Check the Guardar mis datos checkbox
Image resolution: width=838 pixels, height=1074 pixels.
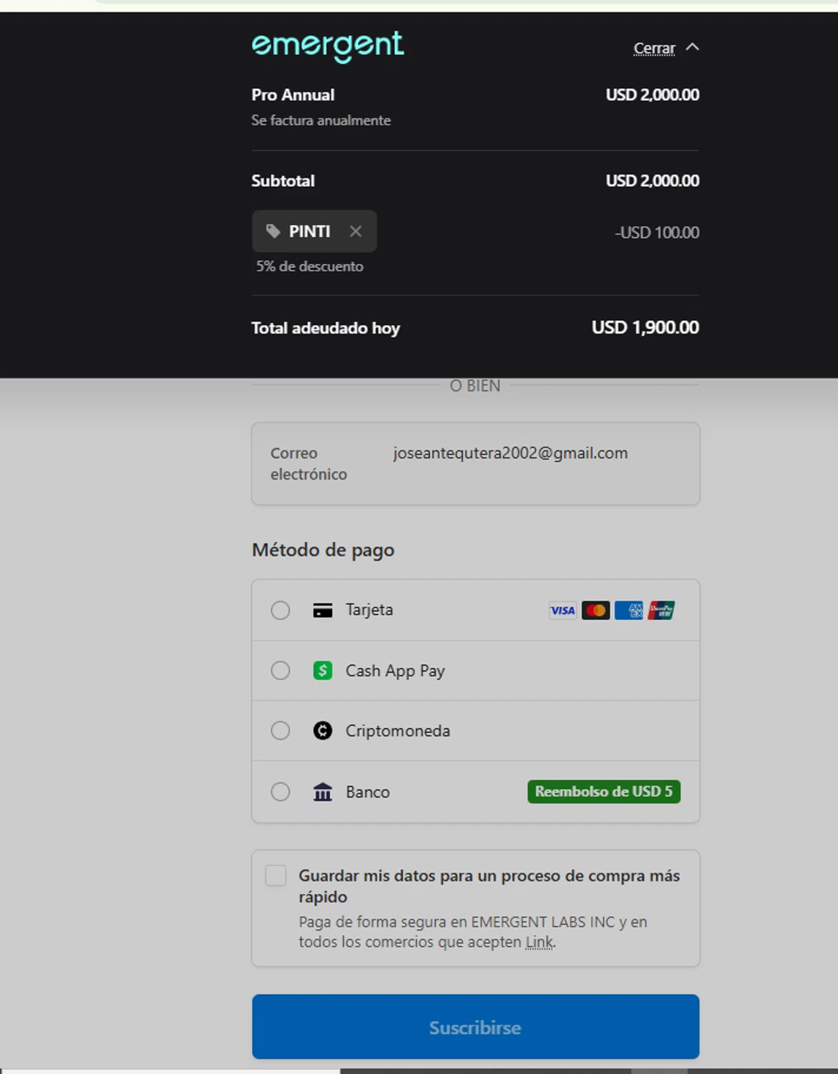276,875
